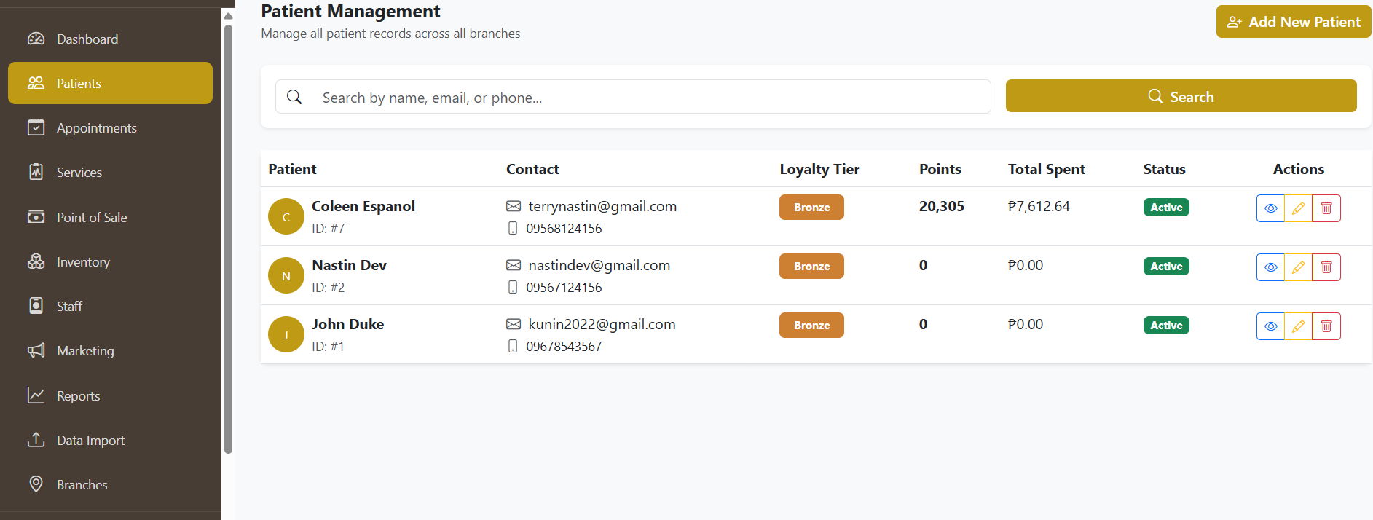Open the Dashboard from the sidebar
This screenshot has height=520, width=1373.
(110, 39)
